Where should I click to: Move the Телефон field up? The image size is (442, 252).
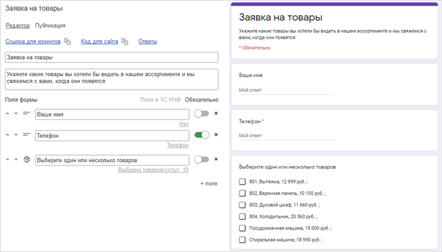[8, 135]
